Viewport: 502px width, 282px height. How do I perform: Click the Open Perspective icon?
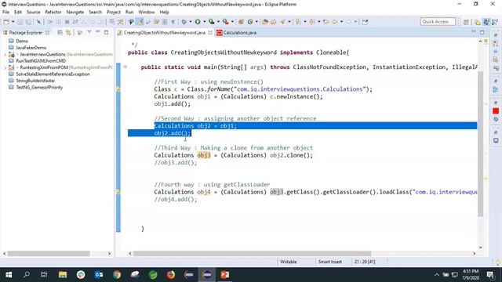point(466,22)
